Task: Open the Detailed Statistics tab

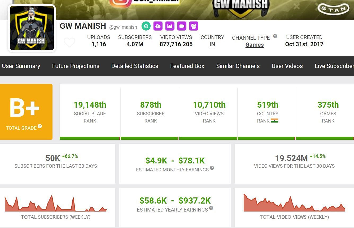Action: tap(135, 66)
